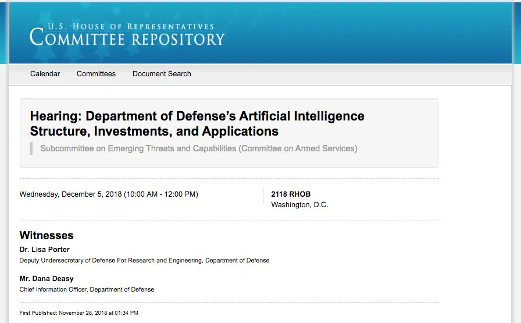Click the Witnesses section heading

pos(47,236)
